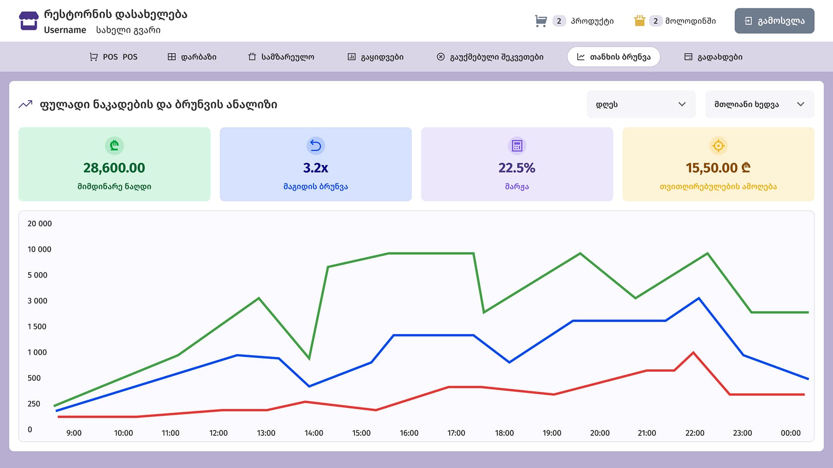The image size is (833, 468).
Task: Click the green line peak at 22:00
Action: pos(707,254)
